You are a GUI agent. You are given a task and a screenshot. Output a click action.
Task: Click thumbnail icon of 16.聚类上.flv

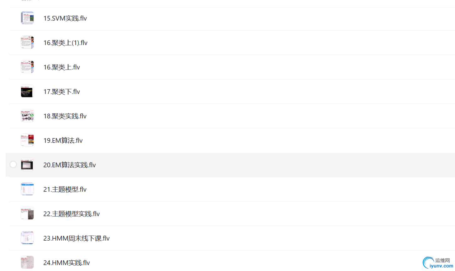tap(27, 67)
